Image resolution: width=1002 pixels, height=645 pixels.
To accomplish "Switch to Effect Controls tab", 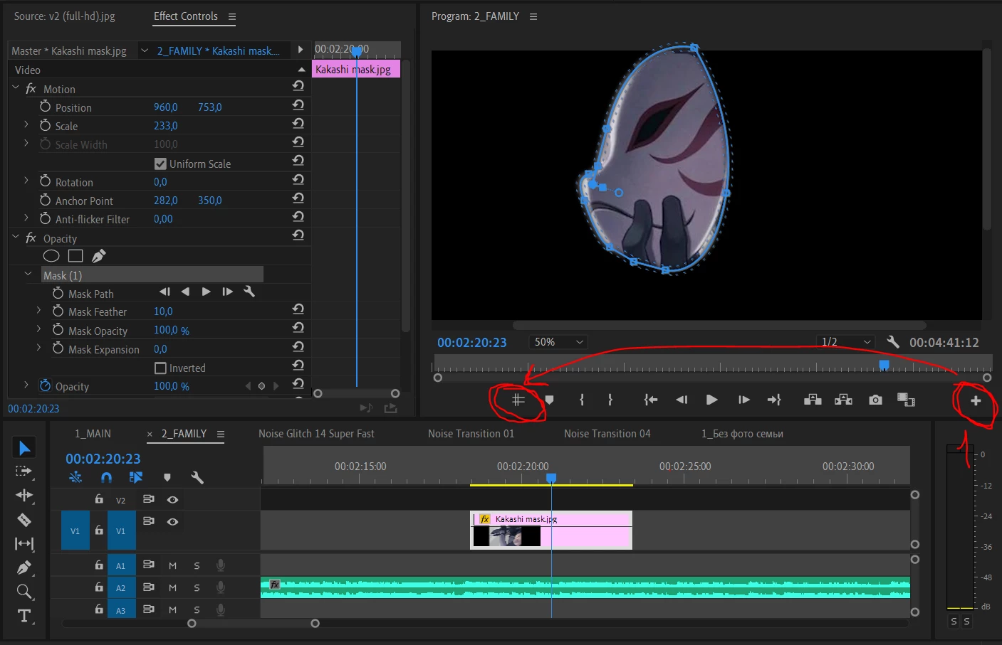I will coord(186,16).
